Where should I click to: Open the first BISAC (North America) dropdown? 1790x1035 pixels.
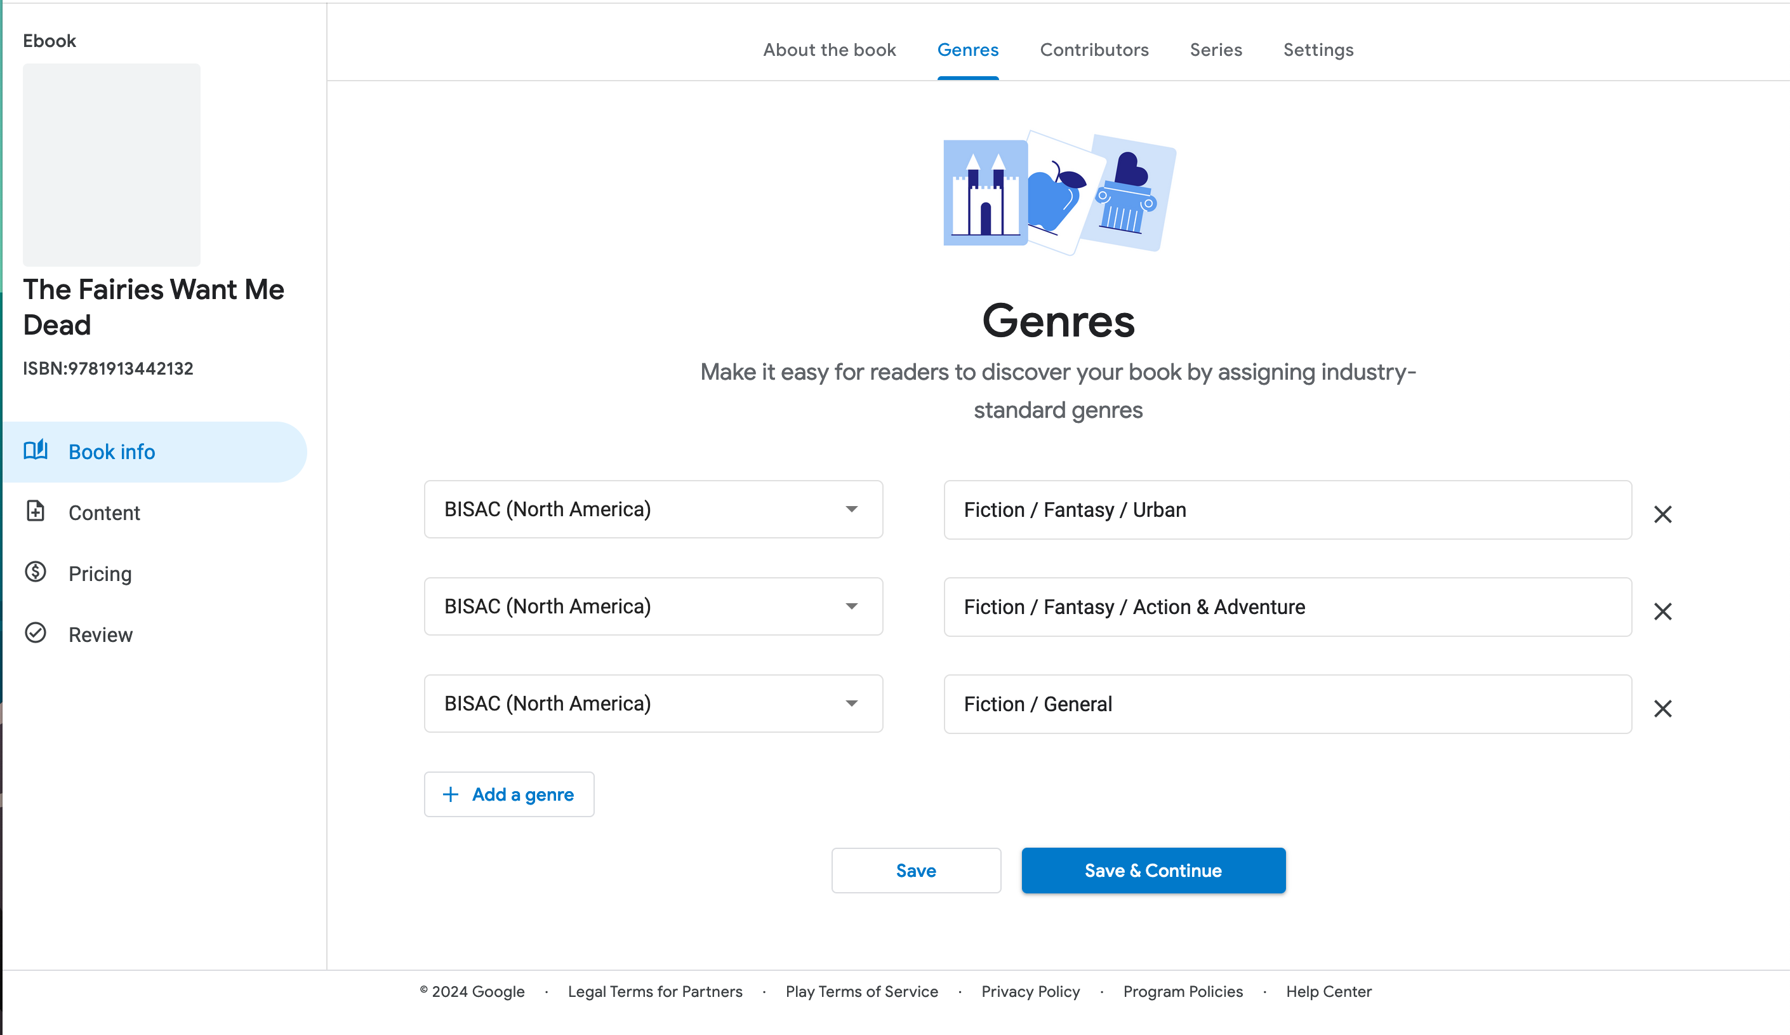coord(653,509)
